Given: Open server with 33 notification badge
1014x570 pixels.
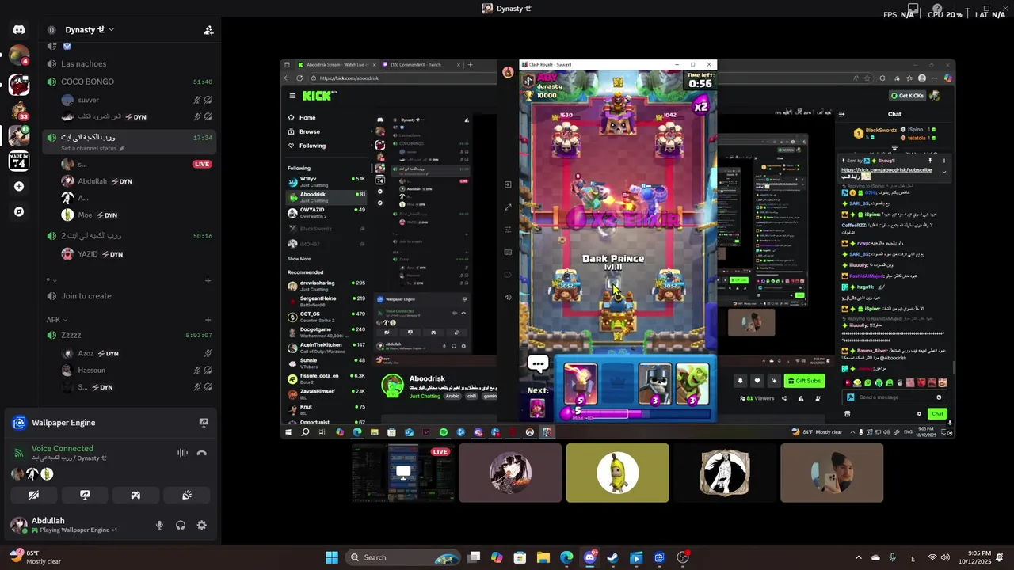Looking at the screenshot, I should [19, 110].
